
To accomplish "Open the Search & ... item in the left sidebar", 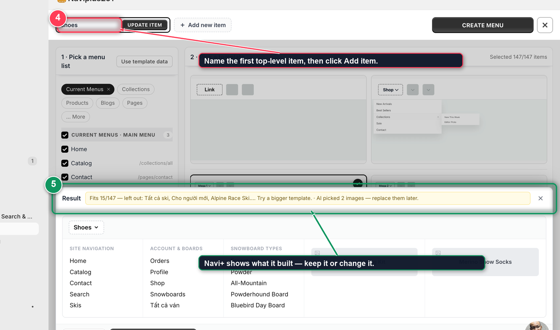I will [17, 216].
